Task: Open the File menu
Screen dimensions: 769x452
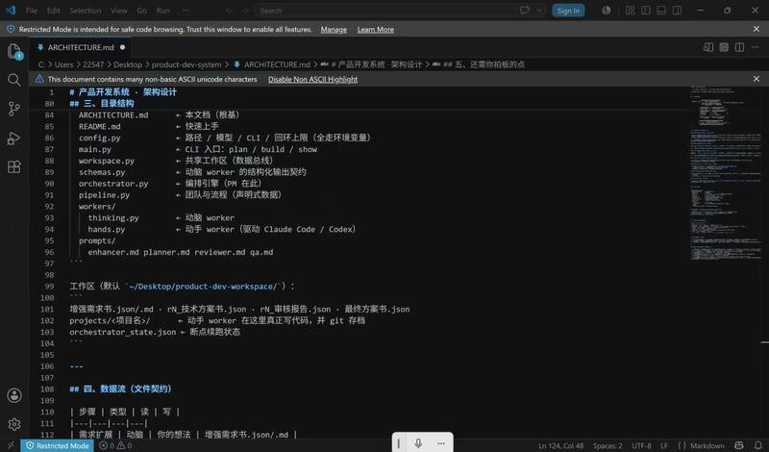Action: coord(32,11)
